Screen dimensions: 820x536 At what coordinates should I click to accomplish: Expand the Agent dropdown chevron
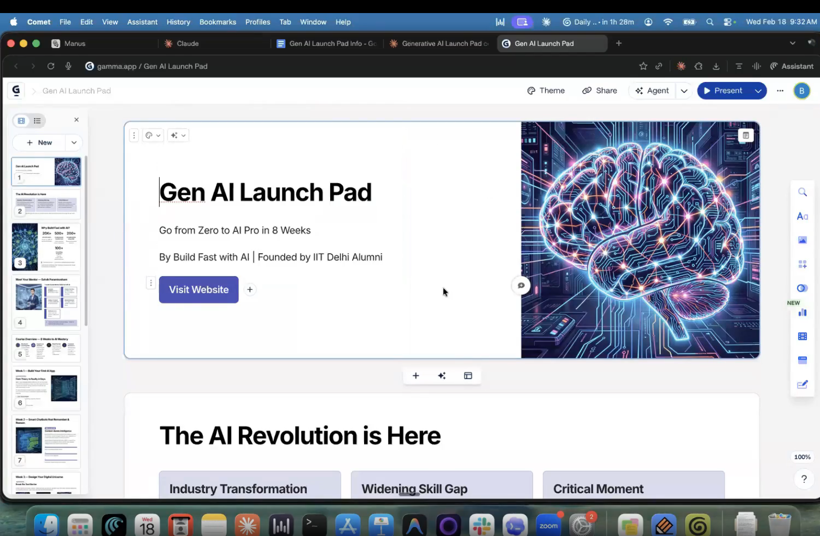tap(684, 91)
